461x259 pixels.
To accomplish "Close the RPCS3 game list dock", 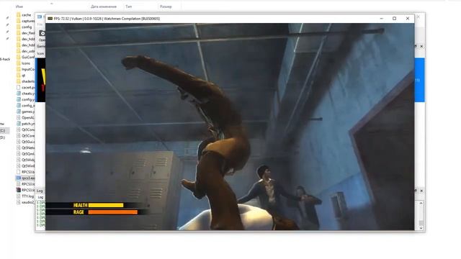I will click(x=421, y=46).
